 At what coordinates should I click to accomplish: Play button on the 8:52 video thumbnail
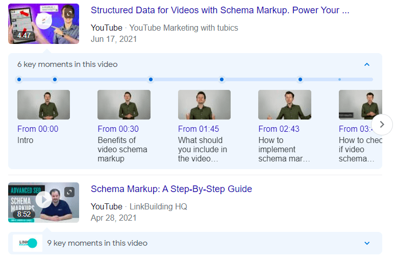click(44, 200)
